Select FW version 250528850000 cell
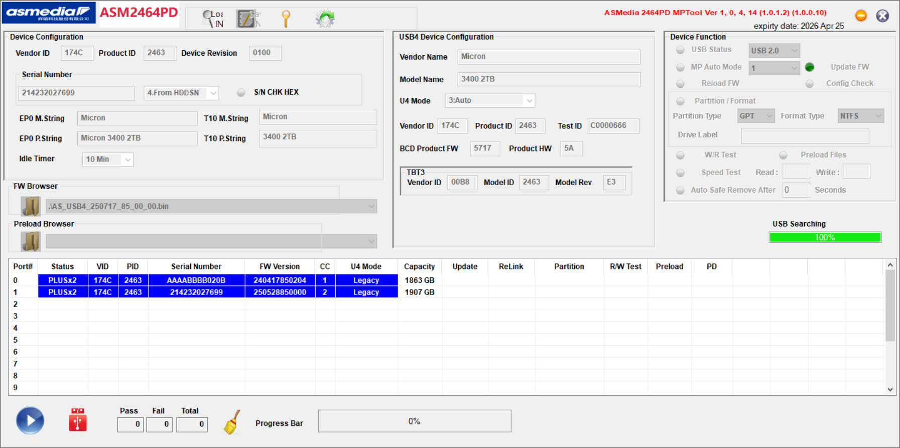This screenshot has width=900, height=448. click(280, 292)
